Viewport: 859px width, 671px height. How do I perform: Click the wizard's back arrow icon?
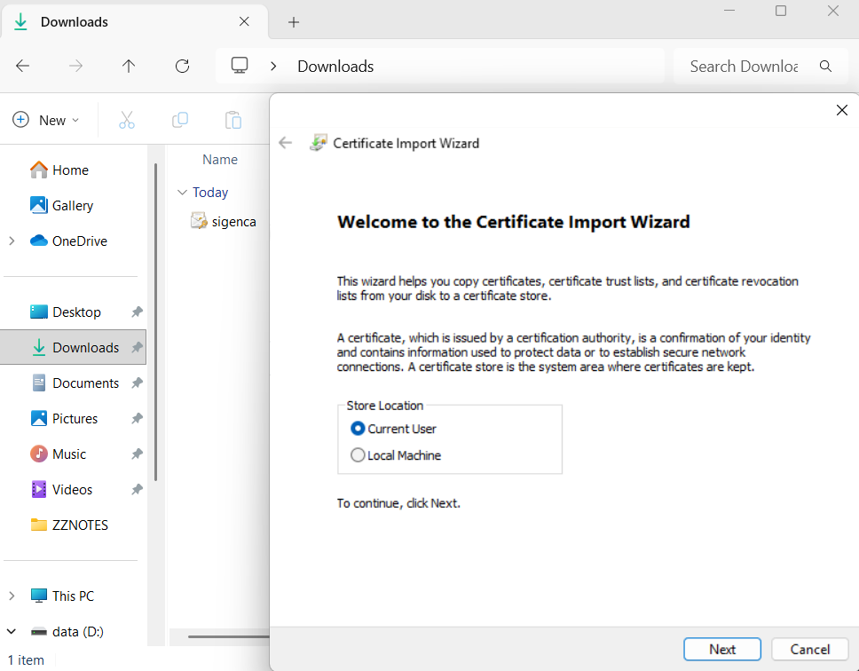285,143
